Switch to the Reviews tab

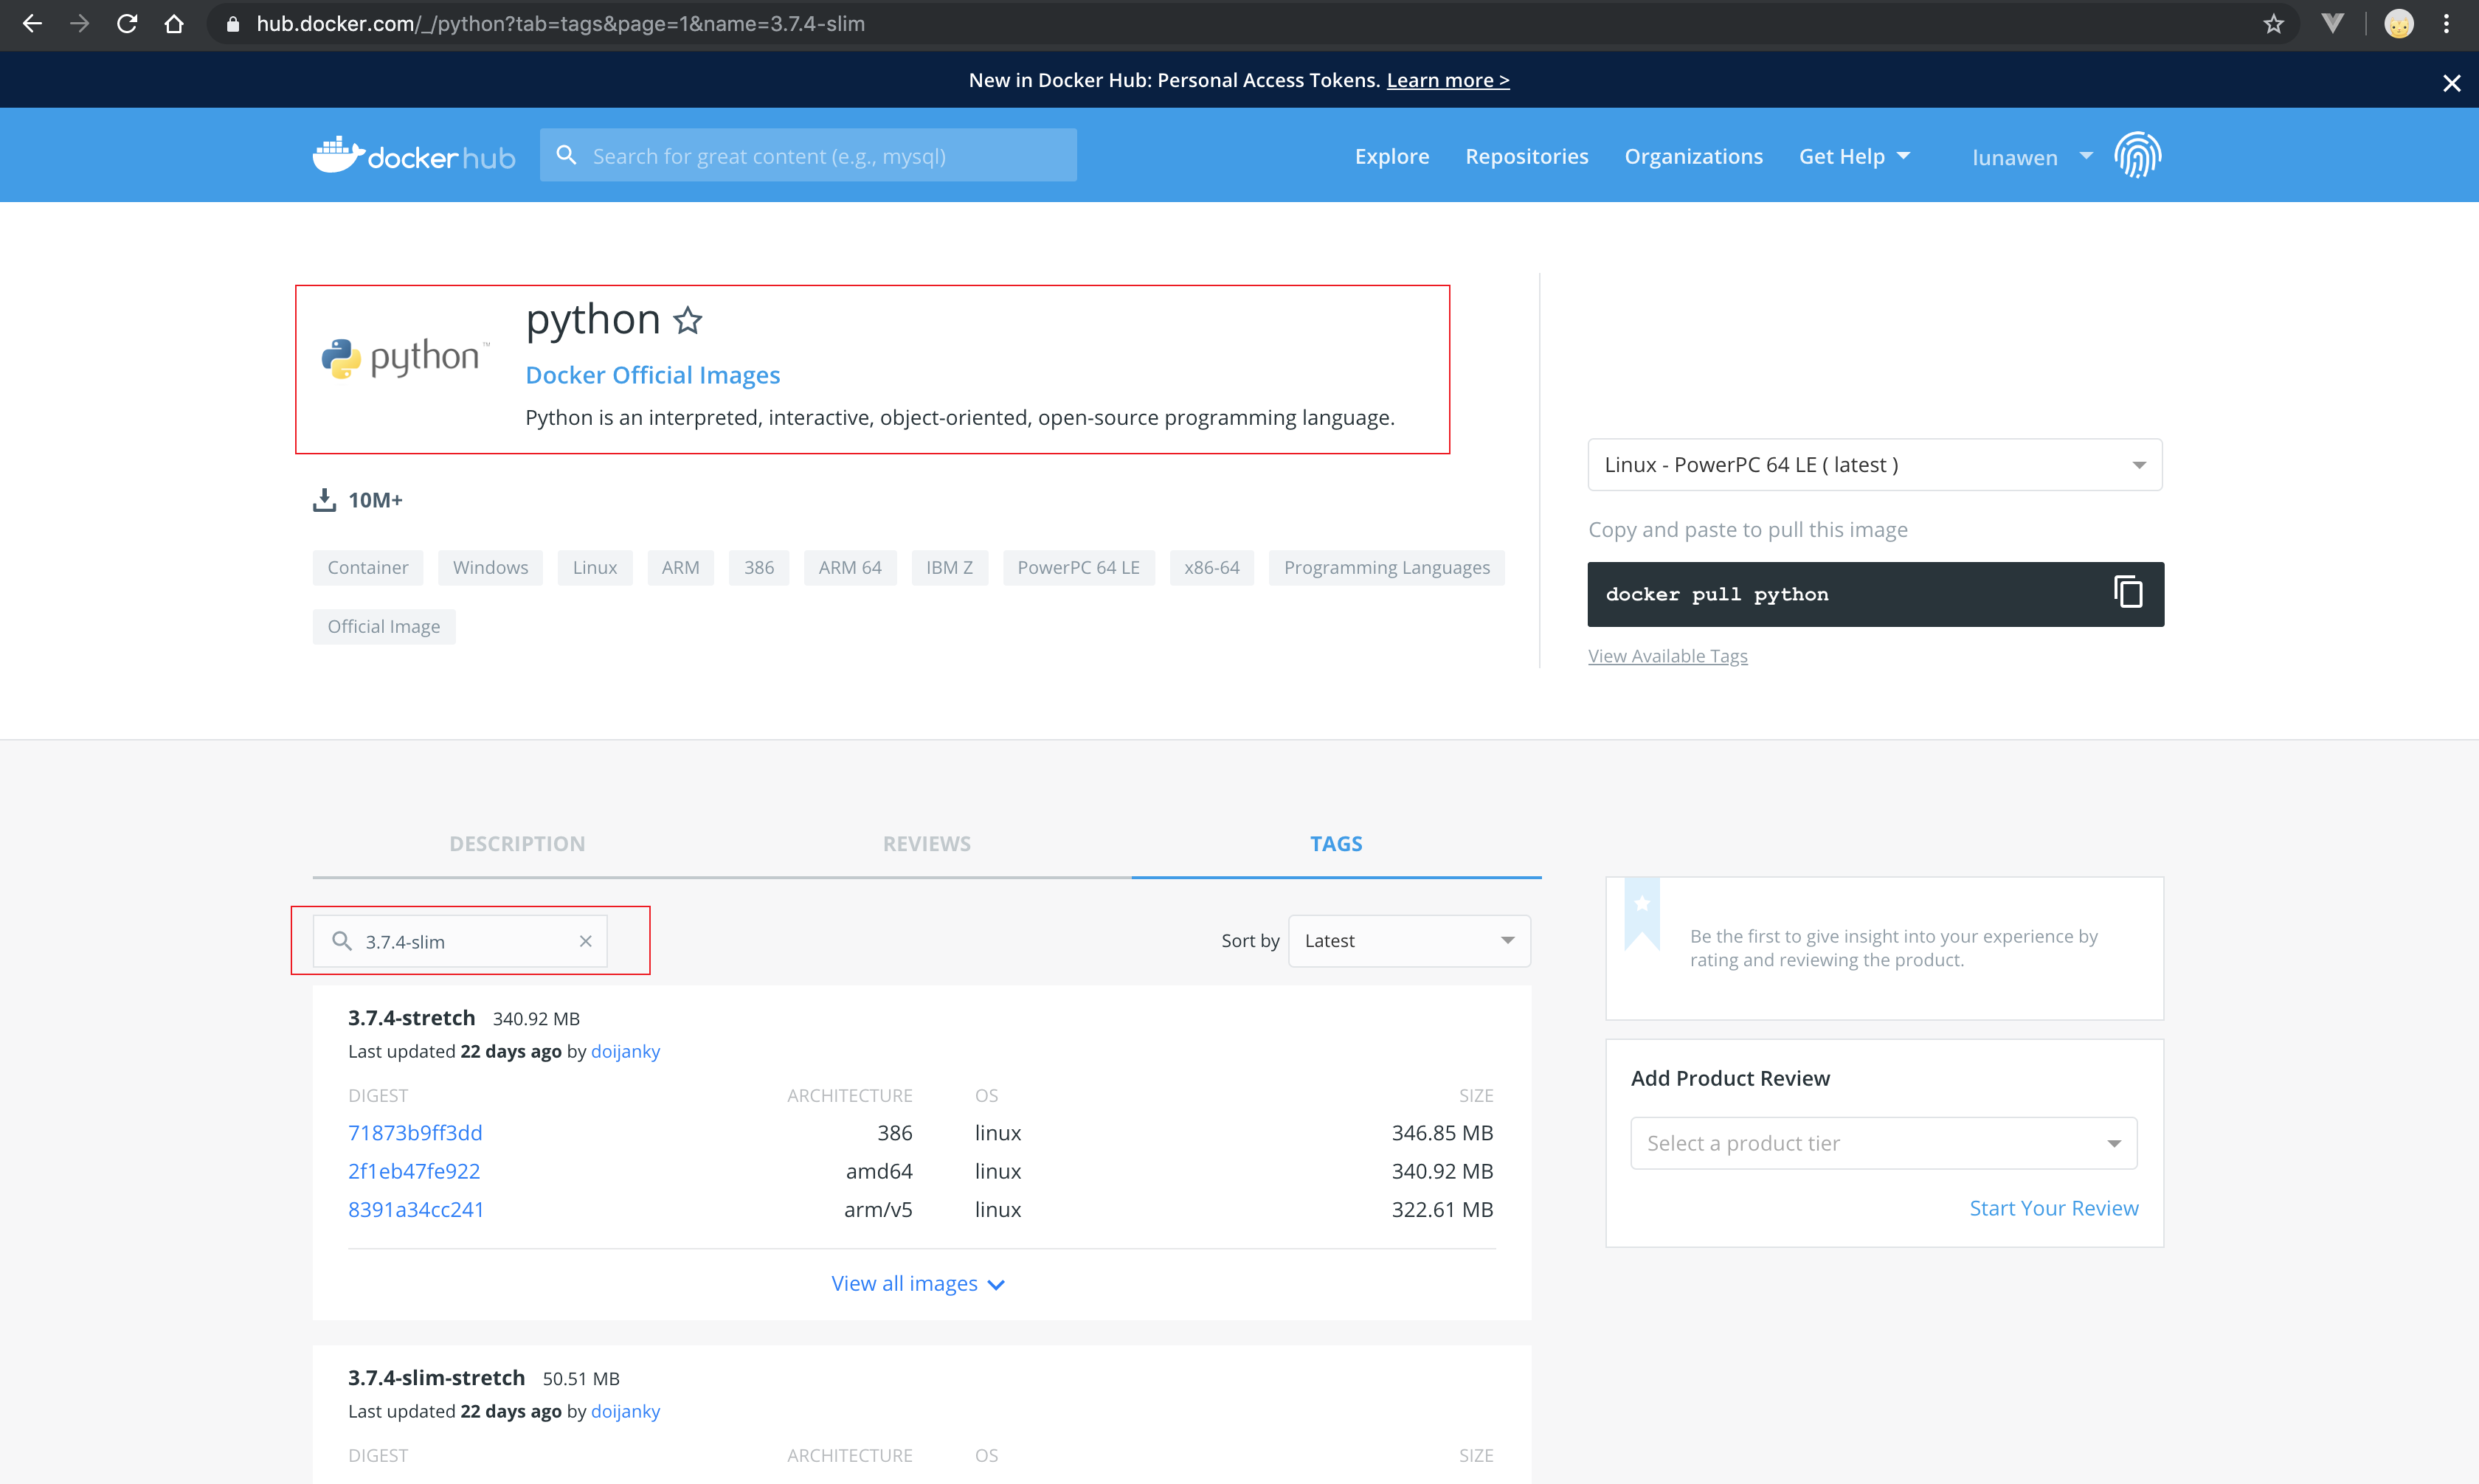point(926,844)
